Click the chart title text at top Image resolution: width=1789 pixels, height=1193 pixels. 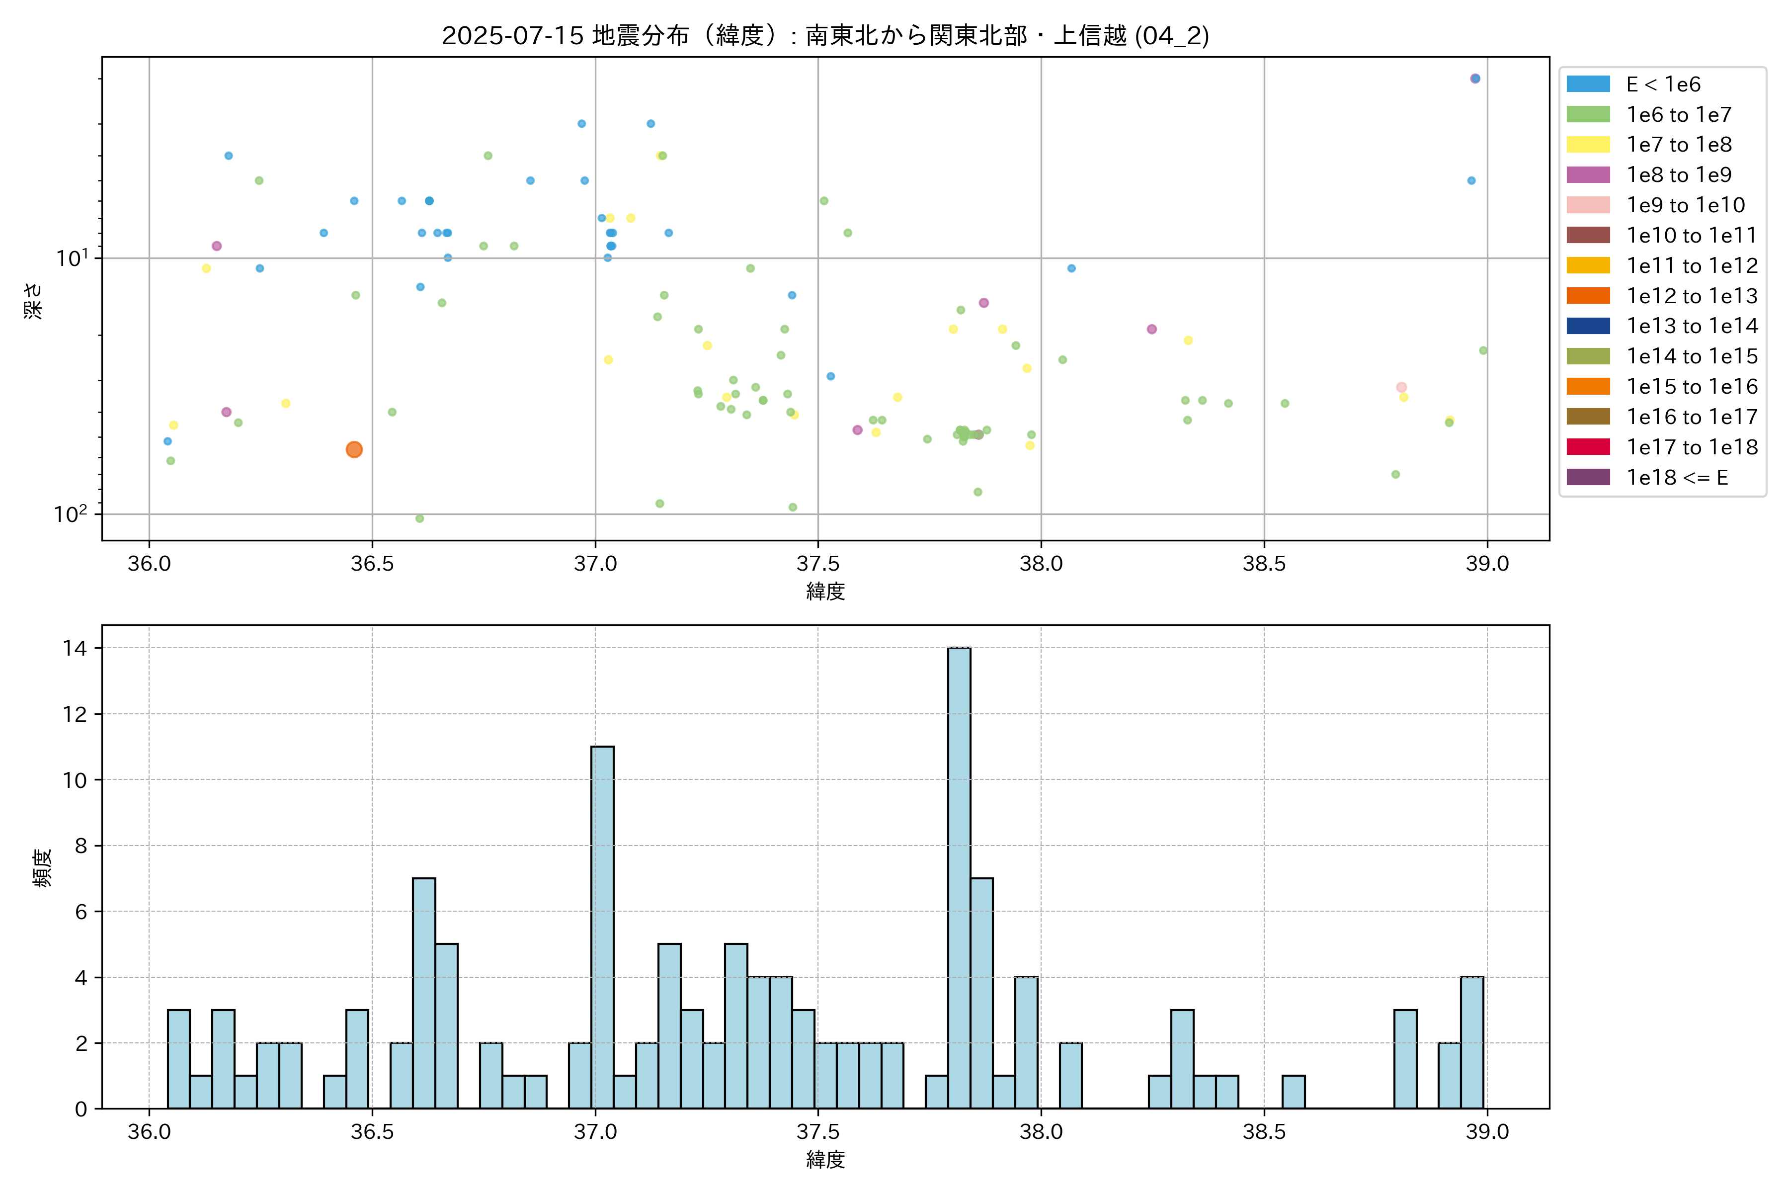(x=825, y=36)
